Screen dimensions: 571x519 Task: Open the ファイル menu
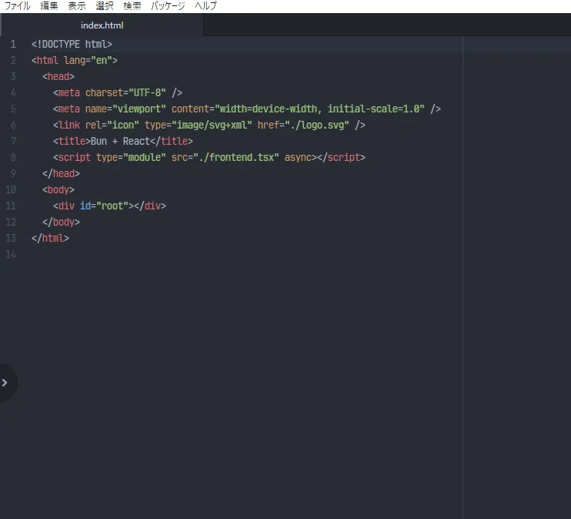click(x=17, y=6)
